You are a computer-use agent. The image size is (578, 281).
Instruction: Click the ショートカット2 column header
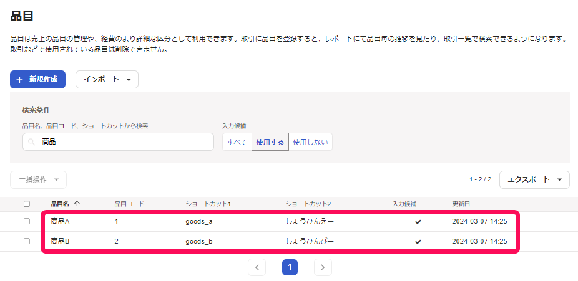pyautogui.click(x=308, y=204)
